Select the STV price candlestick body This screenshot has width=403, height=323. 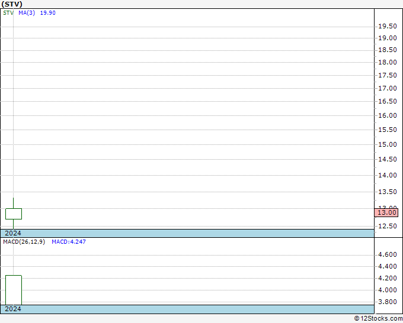pos(14,214)
